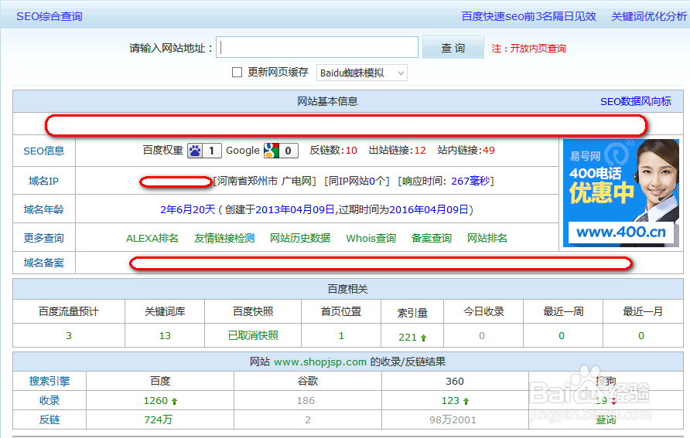This screenshot has width=690, height=438.
Task: Click the 站内链接 value 49
Action: coord(488,150)
